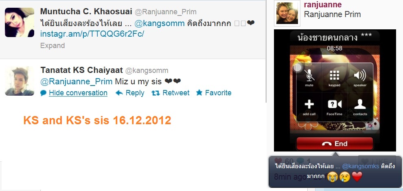Open the ranjuanne Instagram profile photo
The height and width of the screenshot is (191, 403).
click(287, 13)
